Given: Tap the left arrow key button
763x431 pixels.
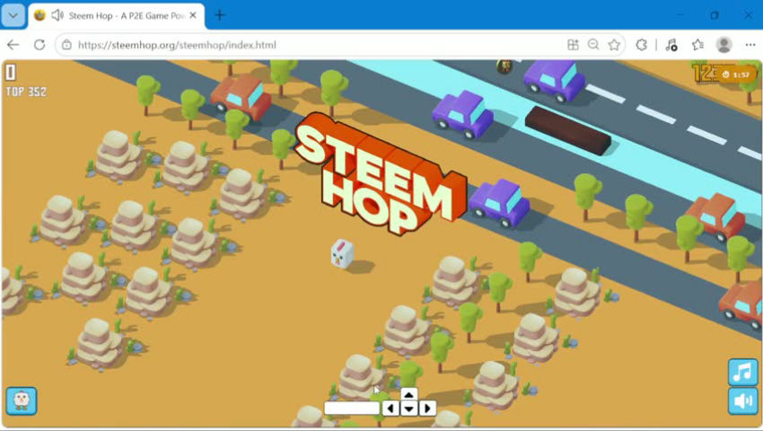Looking at the screenshot, I should pyautogui.click(x=390, y=409).
